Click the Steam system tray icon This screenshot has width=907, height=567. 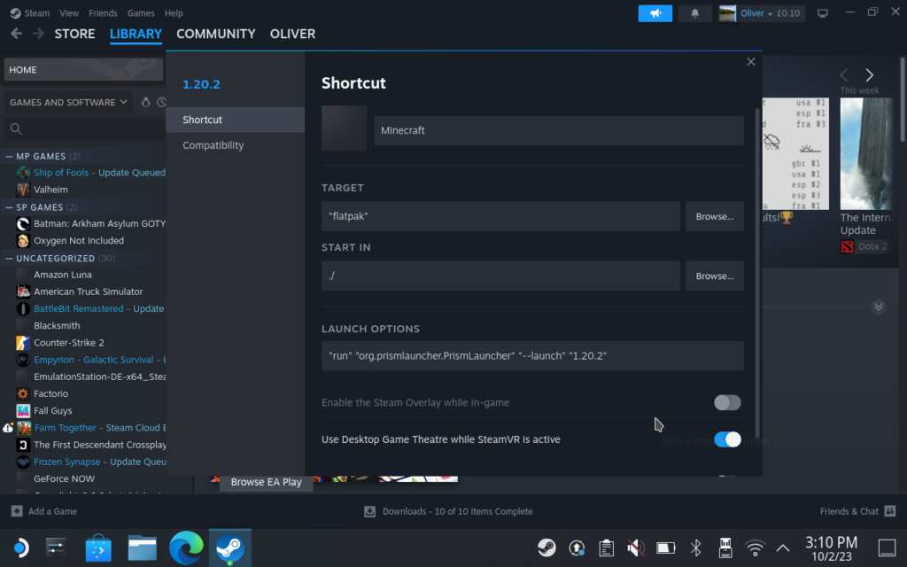546,548
